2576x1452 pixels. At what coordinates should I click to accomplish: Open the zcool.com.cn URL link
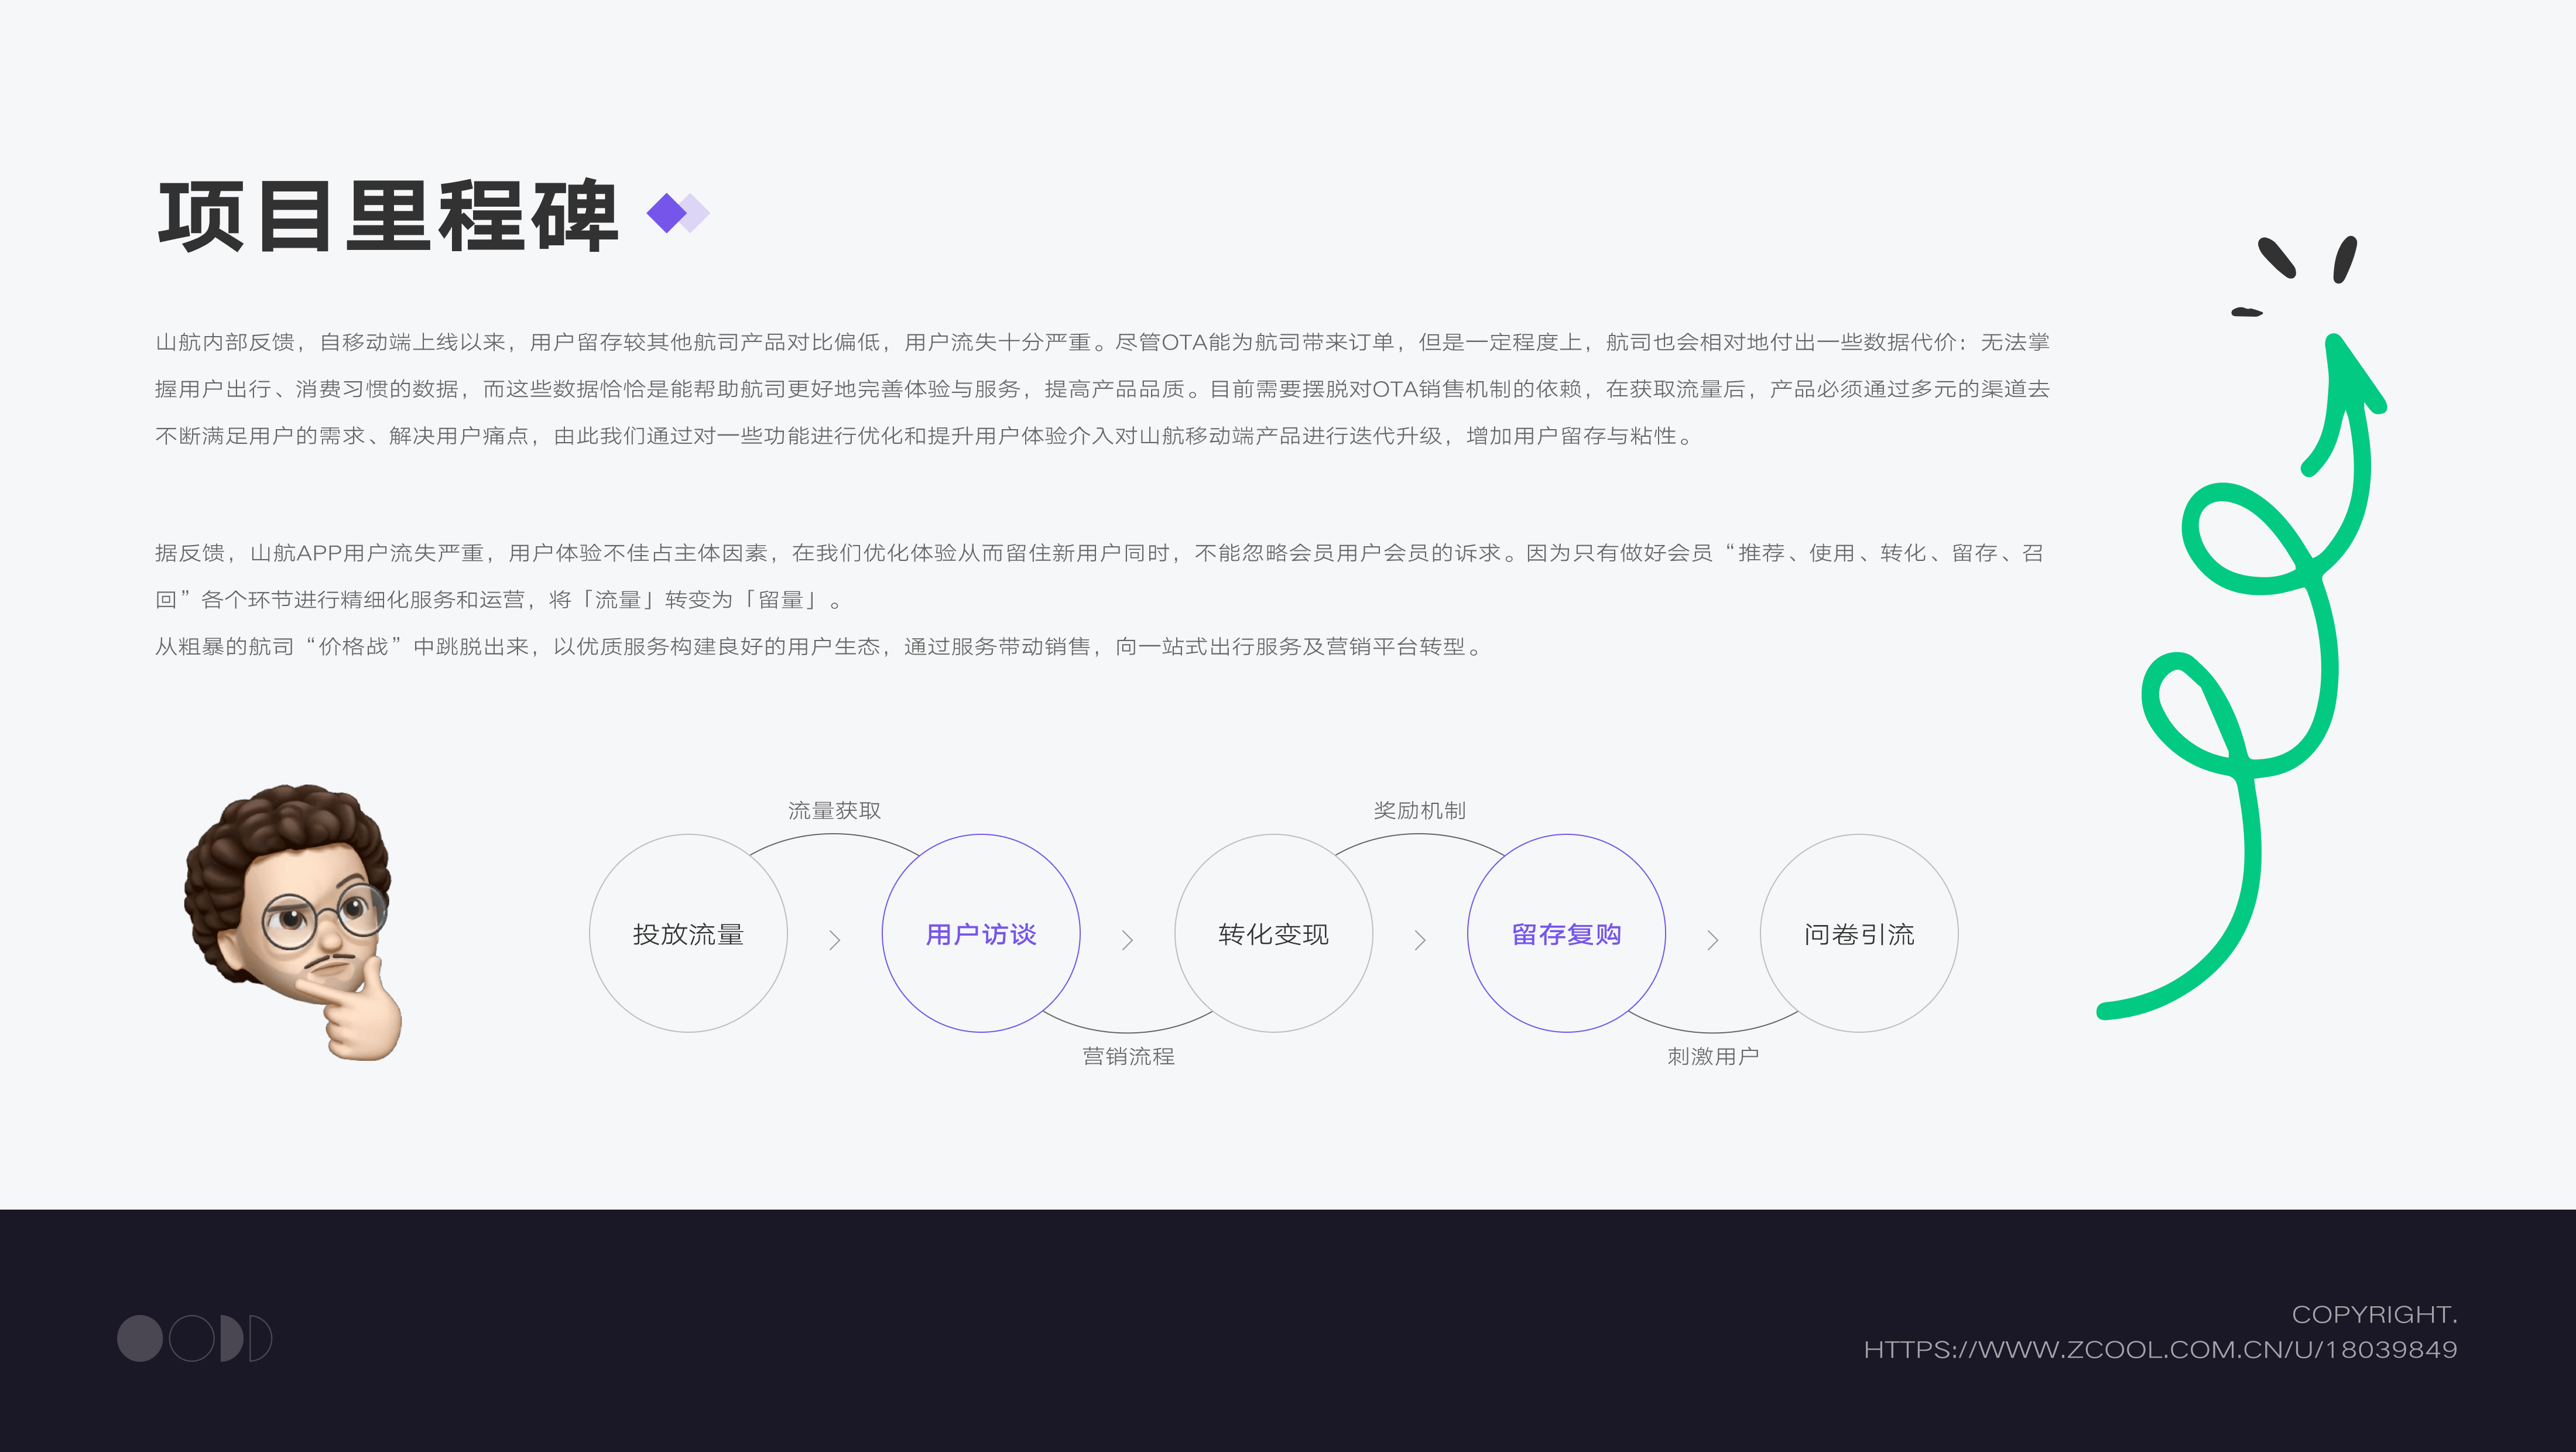2160,1349
